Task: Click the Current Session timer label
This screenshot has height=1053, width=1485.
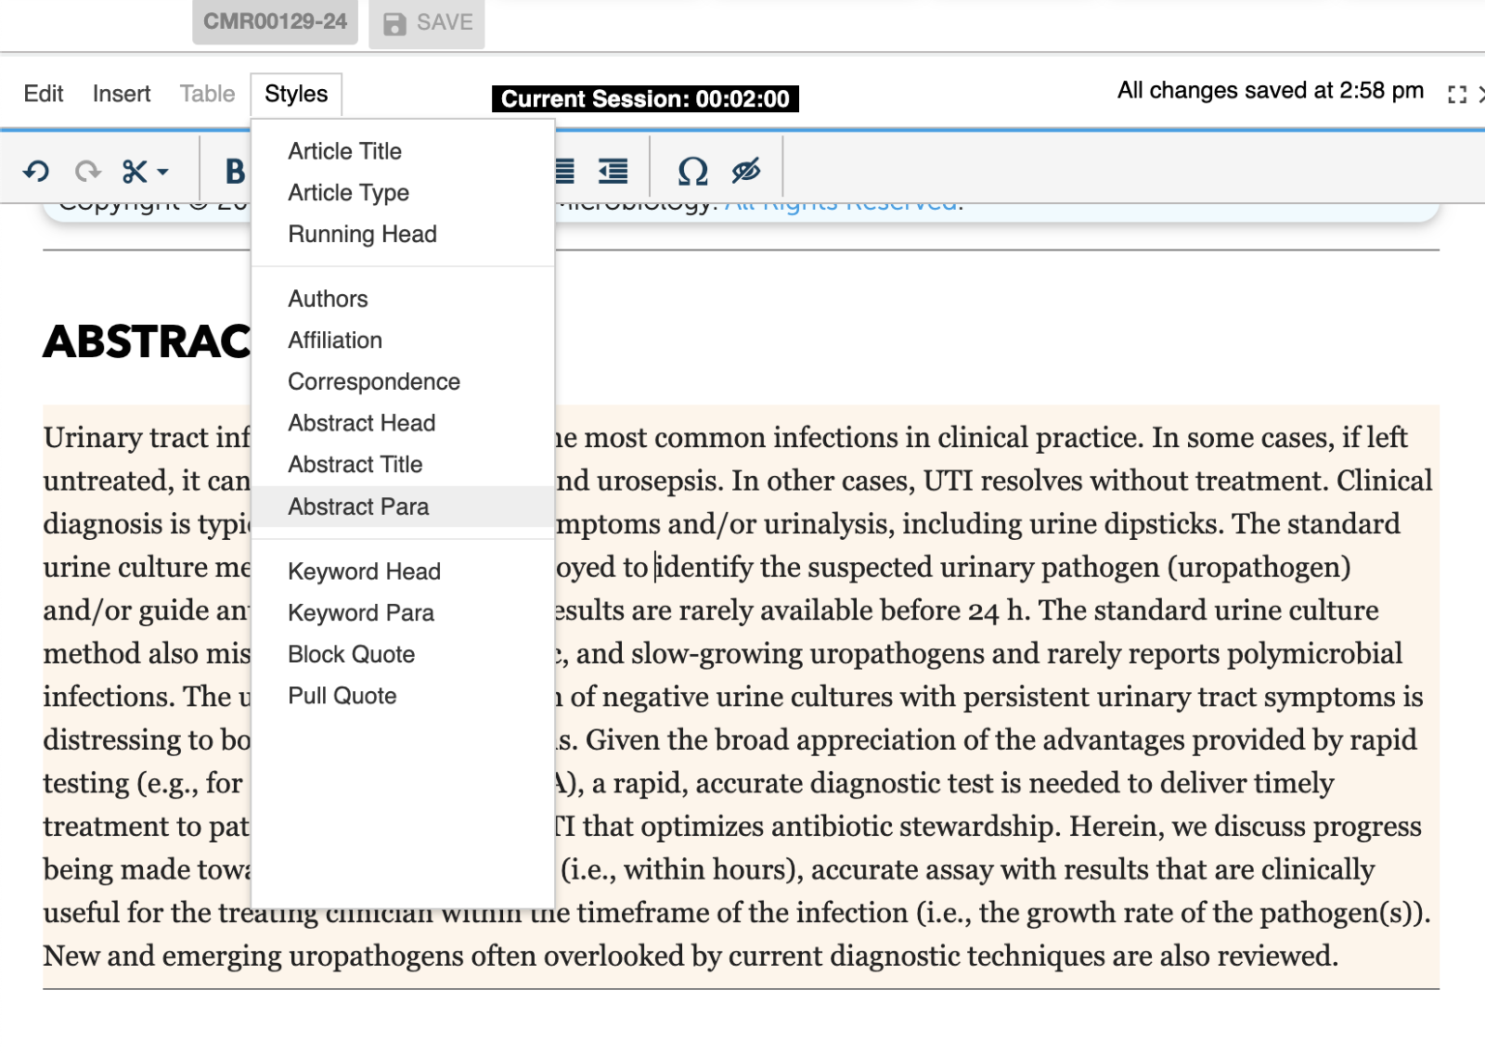Action: click(x=645, y=99)
